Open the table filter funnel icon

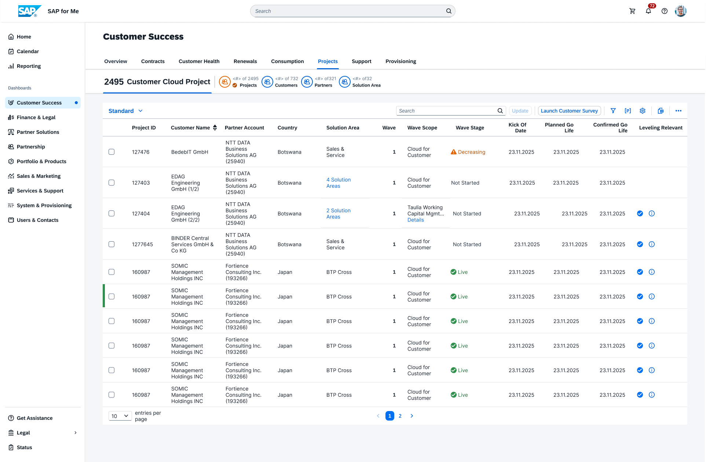[x=613, y=111]
